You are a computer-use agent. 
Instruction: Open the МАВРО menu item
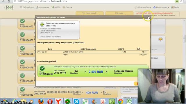pyautogui.click(x=56, y=7)
